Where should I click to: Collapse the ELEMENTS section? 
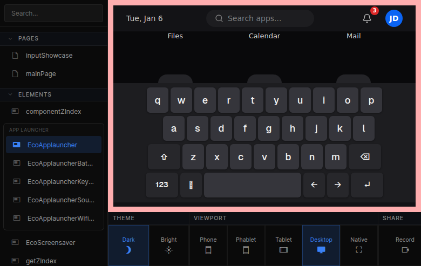pyautogui.click(x=10, y=94)
